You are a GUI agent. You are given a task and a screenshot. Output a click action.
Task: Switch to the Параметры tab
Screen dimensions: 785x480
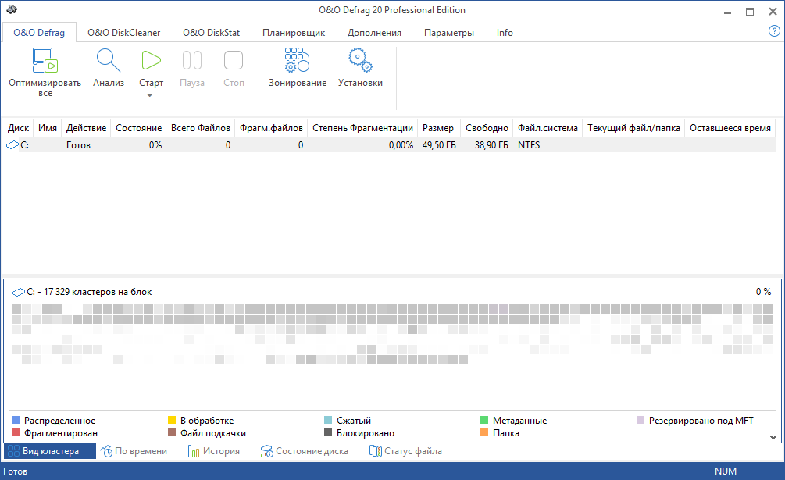click(x=448, y=33)
